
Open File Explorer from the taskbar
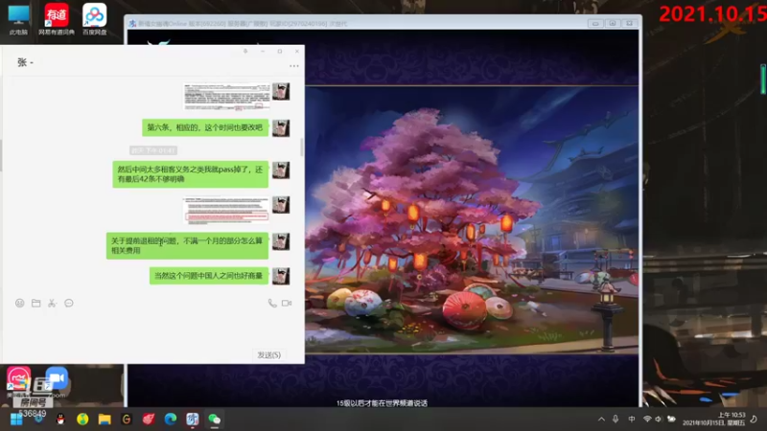[105, 420]
